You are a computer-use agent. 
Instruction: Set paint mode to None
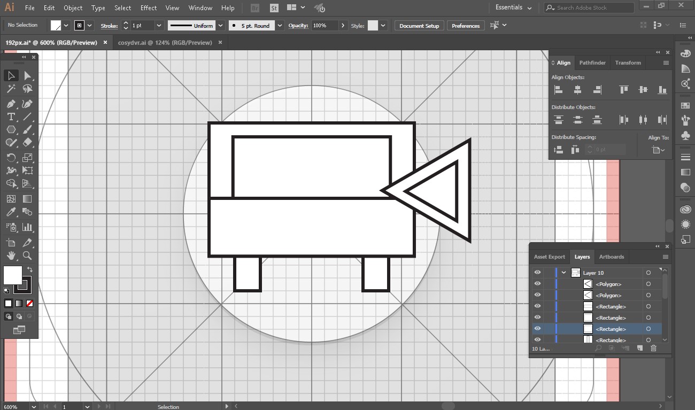[30, 304]
